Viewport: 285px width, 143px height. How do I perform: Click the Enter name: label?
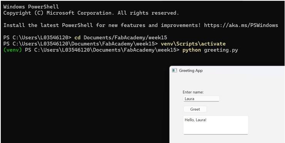point(193,92)
